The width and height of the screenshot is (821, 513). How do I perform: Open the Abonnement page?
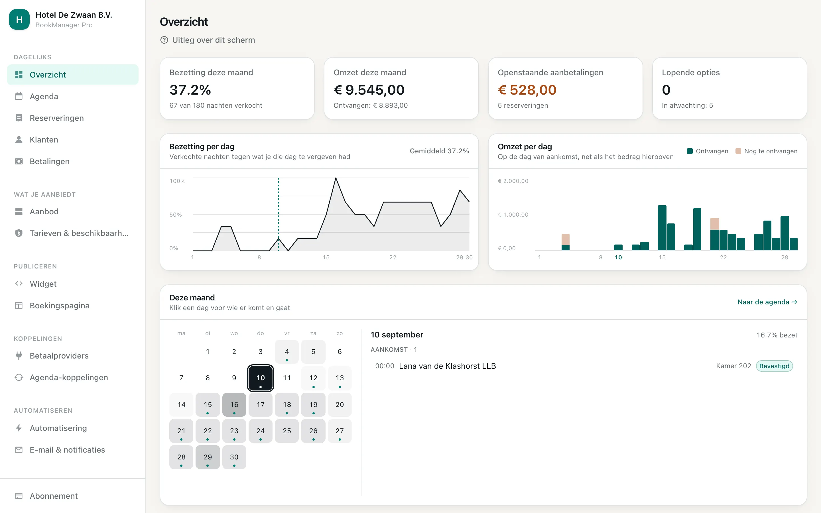pos(73,496)
